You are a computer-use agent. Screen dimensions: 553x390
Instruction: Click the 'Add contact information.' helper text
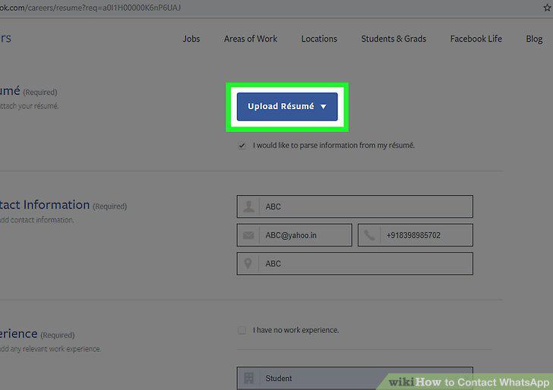pyautogui.click(x=36, y=220)
